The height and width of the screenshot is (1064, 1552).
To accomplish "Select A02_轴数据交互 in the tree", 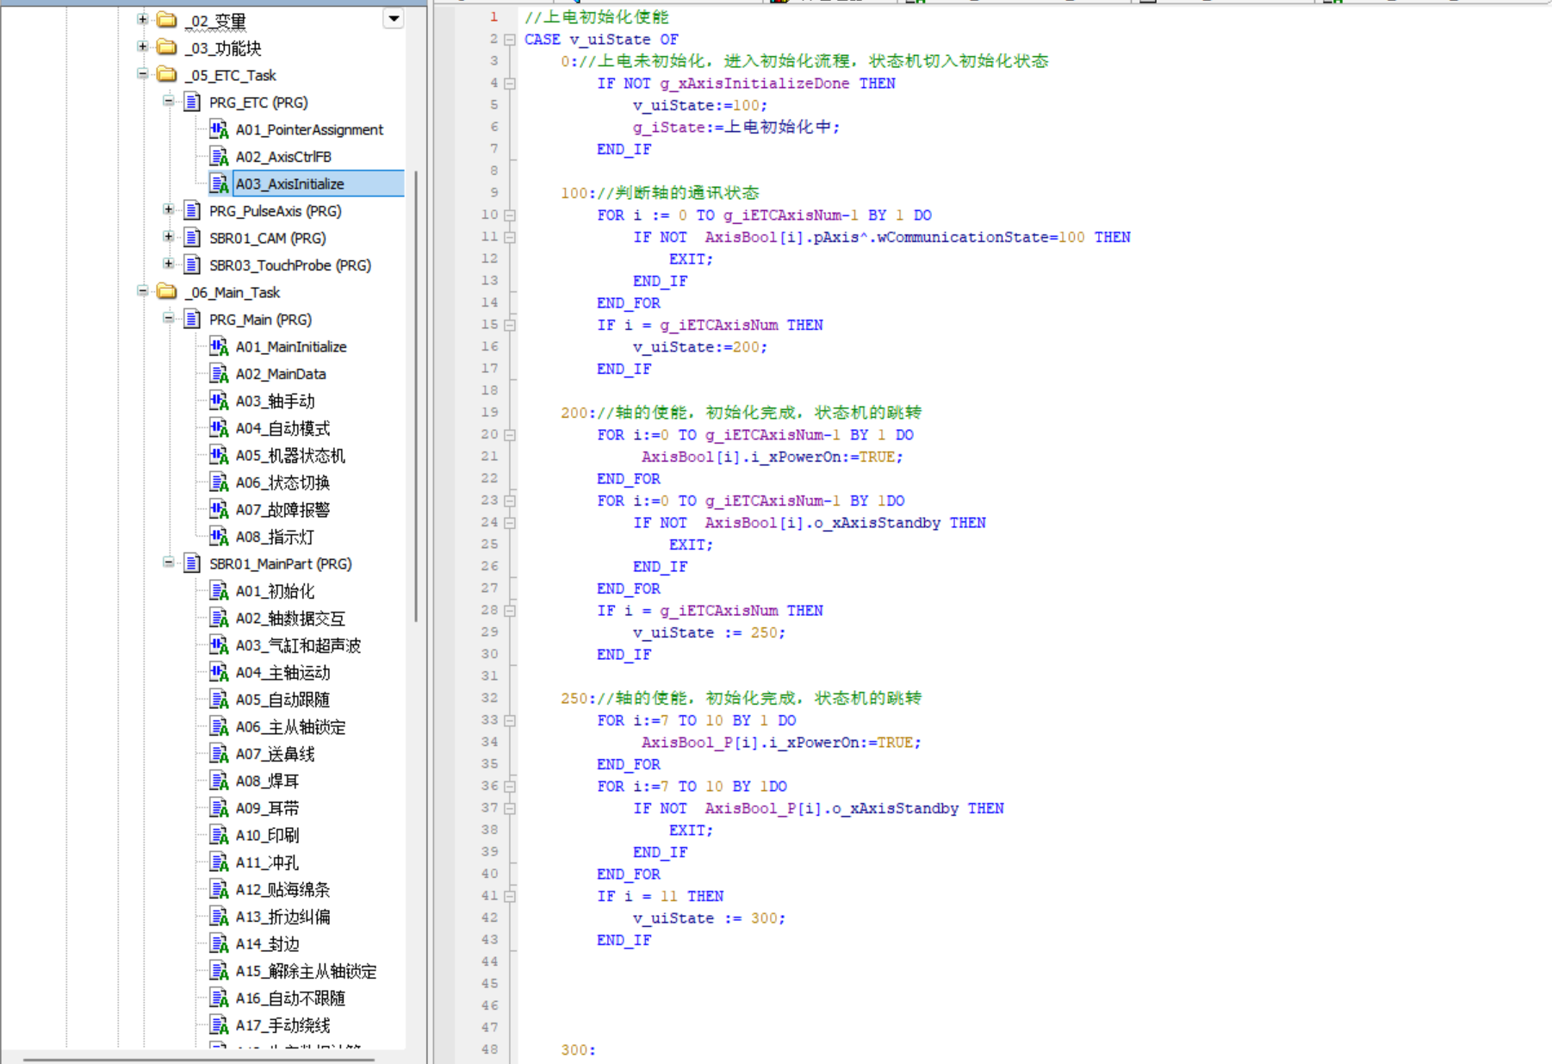I will click(290, 619).
